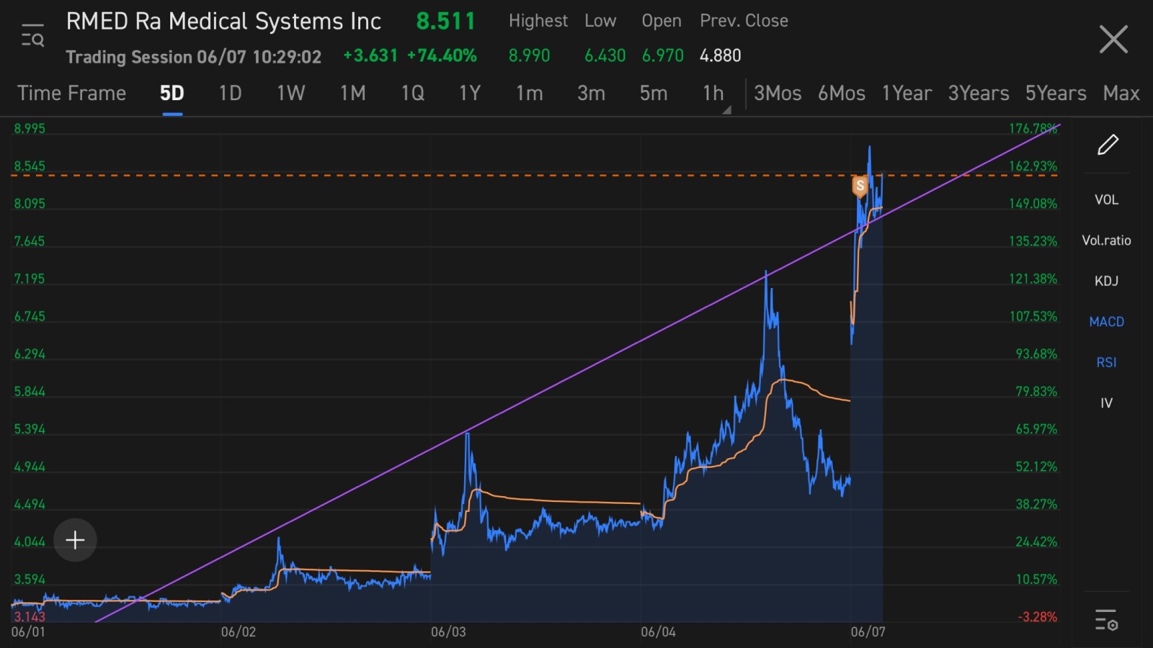Tap the orange S sell marker
This screenshot has height=648, width=1153.
coord(860,186)
